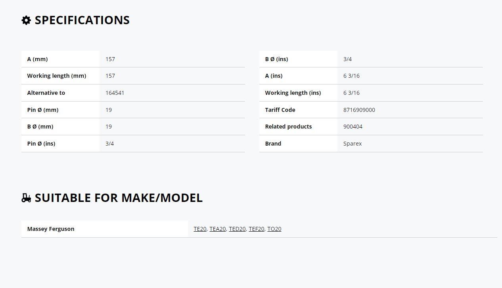The height and width of the screenshot is (288, 502).
Task: Open the TE20 model link
Action: click(x=200, y=229)
